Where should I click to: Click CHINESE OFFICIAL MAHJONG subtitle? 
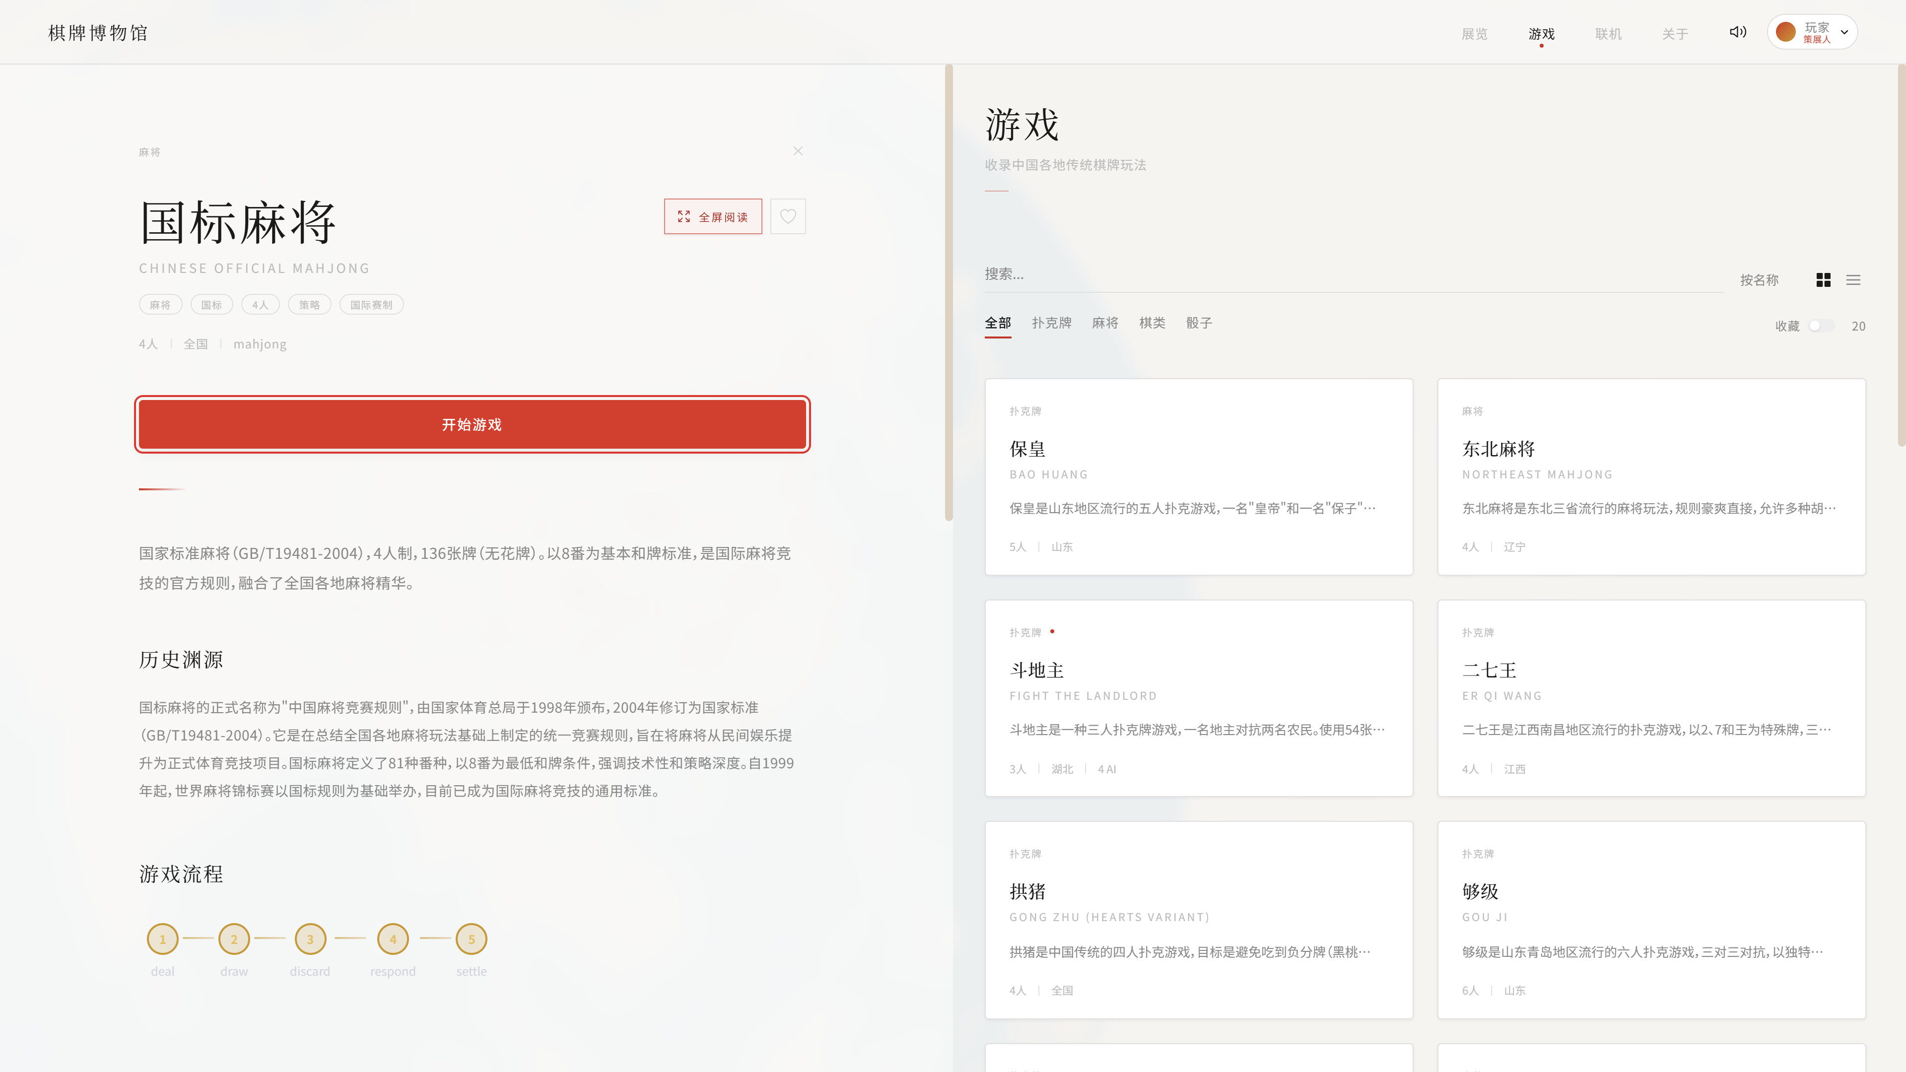point(255,268)
